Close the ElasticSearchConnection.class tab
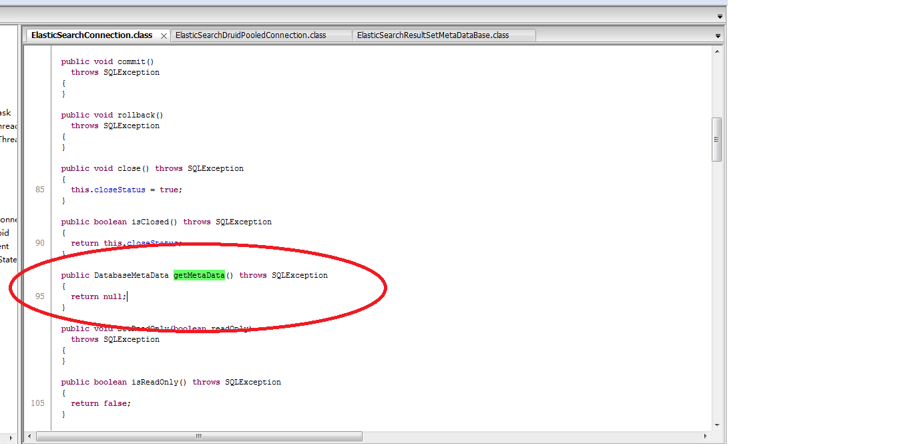 (164, 36)
